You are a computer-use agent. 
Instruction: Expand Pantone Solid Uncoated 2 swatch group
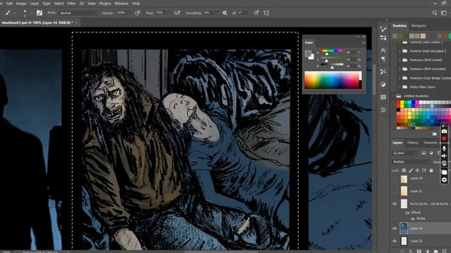[400, 51]
